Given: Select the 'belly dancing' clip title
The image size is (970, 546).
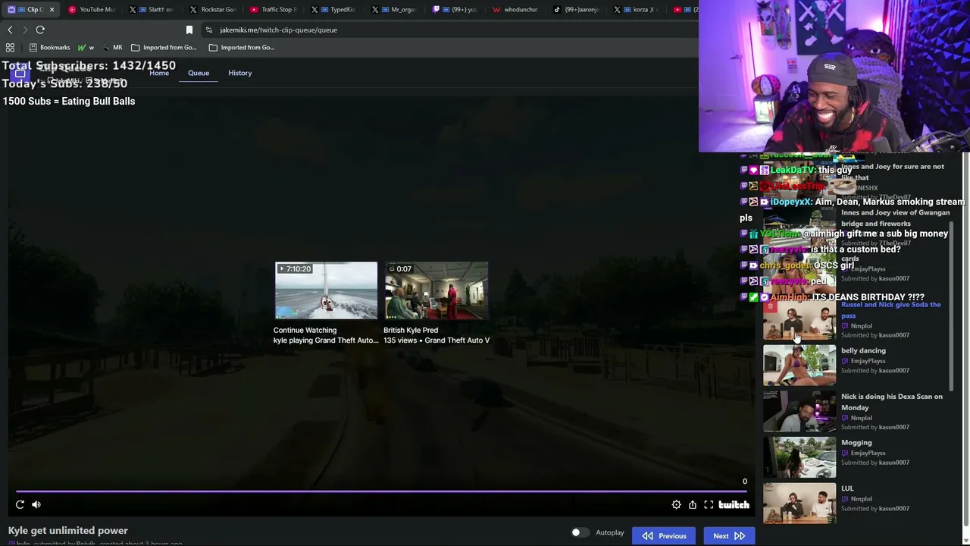Looking at the screenshot, I should [x=863, y=350].
